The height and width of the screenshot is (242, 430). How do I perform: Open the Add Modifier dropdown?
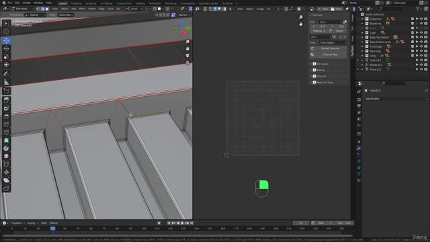[x=396, y=99]
